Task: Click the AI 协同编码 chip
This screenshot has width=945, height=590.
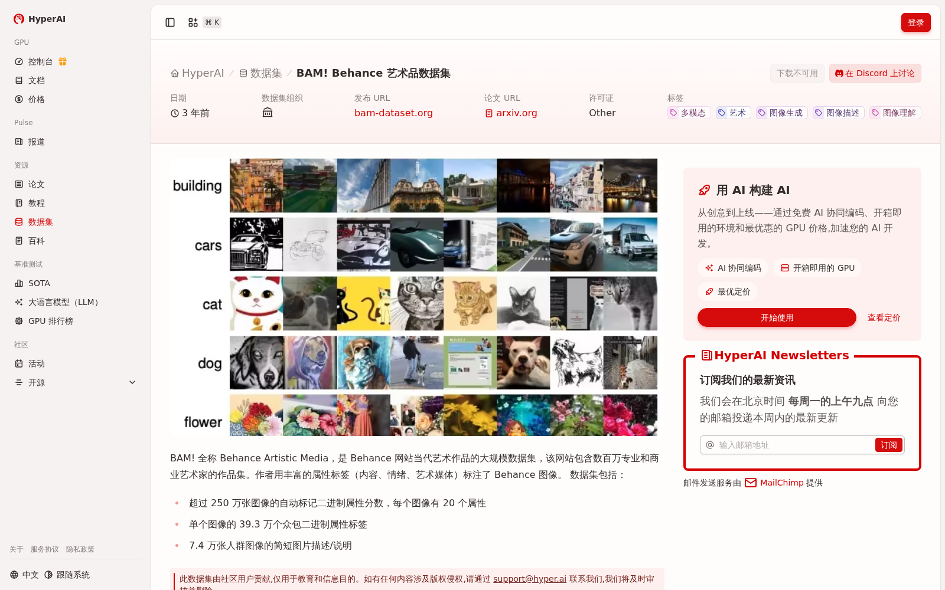Action: click(733, 268)
